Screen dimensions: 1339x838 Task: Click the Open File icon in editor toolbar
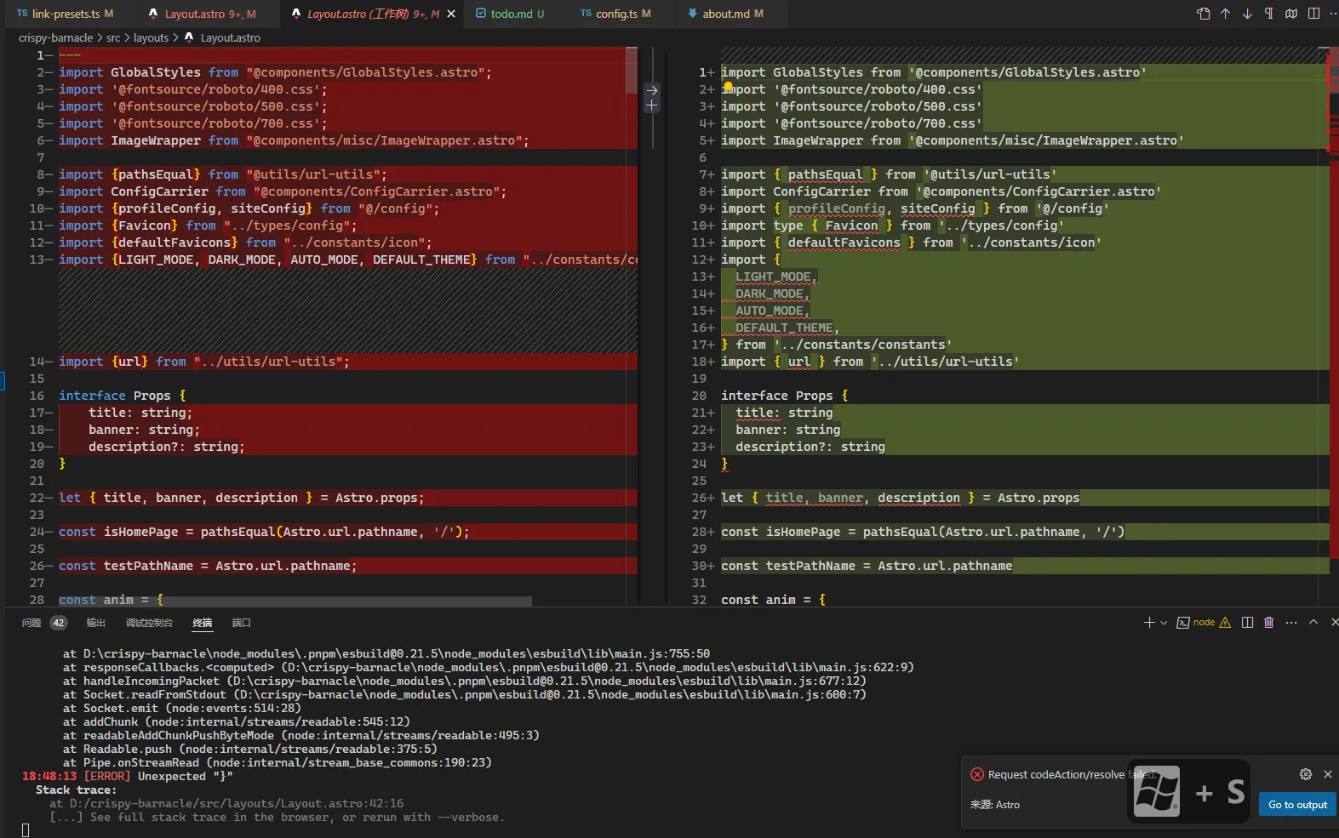click(1203, 14)
